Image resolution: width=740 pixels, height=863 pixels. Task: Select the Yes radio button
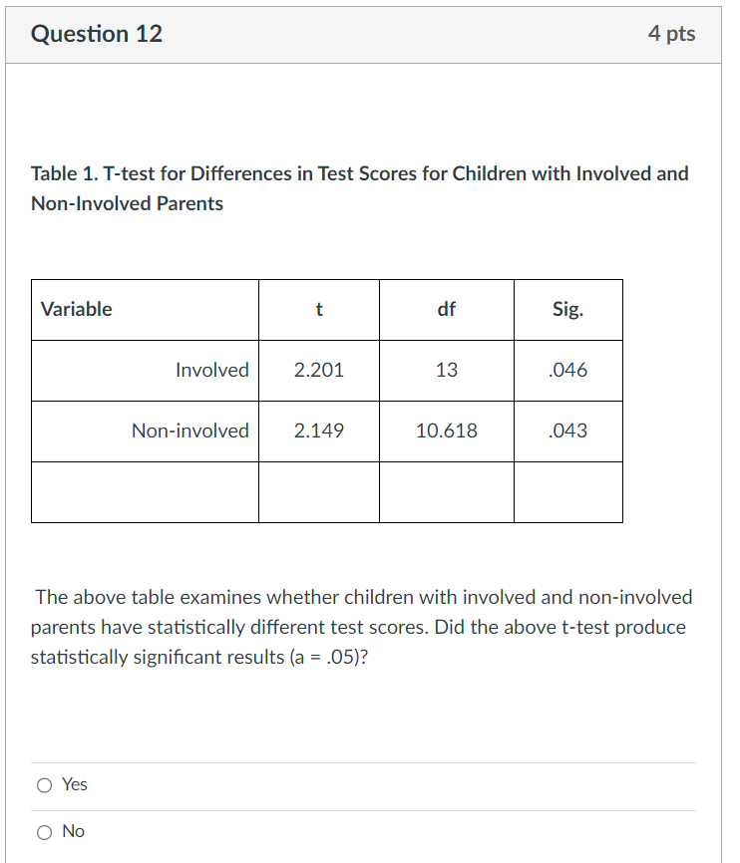45,784
